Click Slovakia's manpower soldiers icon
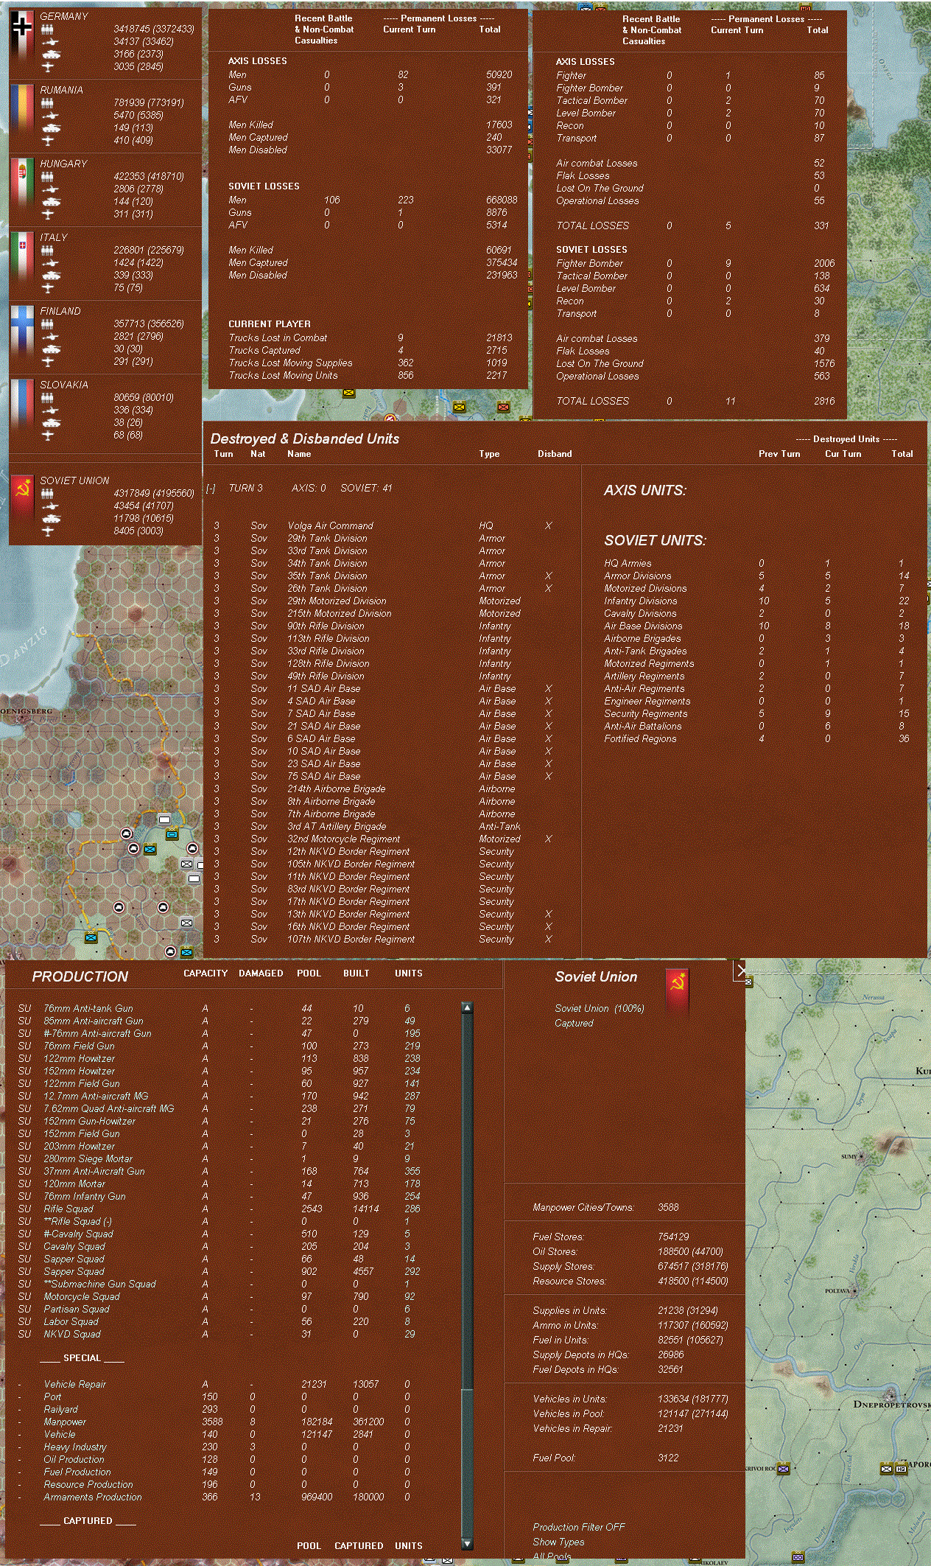The width and height of the screenshot is (931, 1566). (48, 398)
